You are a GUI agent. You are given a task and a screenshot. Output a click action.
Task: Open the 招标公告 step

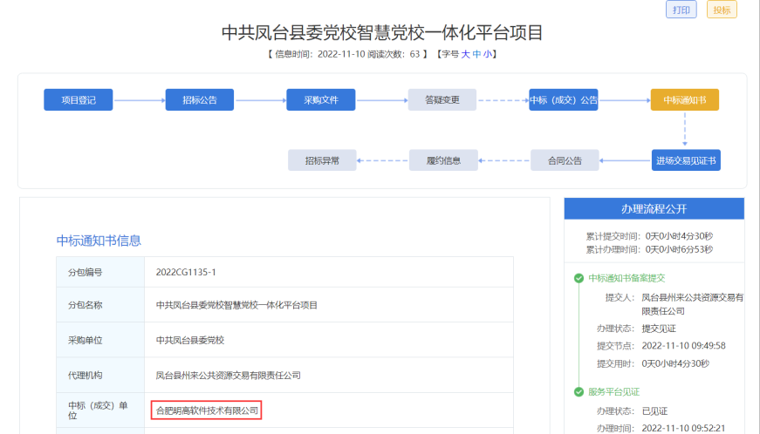click(200, 99)
